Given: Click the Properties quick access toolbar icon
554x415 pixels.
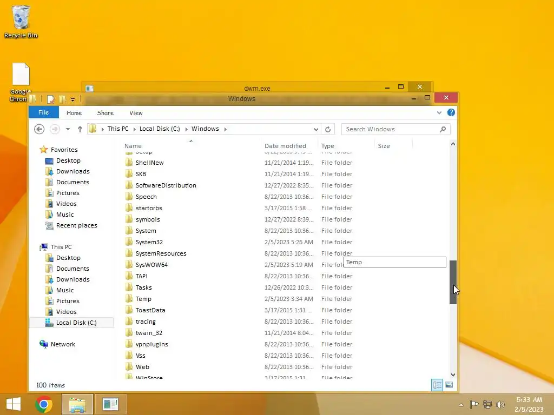Looking at the screenshot, I should (50, 99).
